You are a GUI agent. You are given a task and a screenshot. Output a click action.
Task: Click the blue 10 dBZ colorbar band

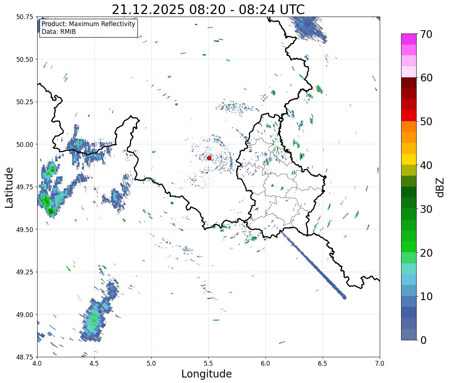(409, 301)
